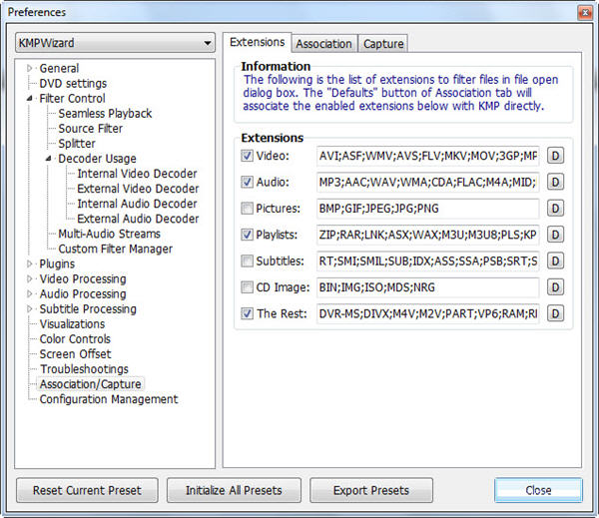Tick the CD Image checkbox

coord(248,287)
